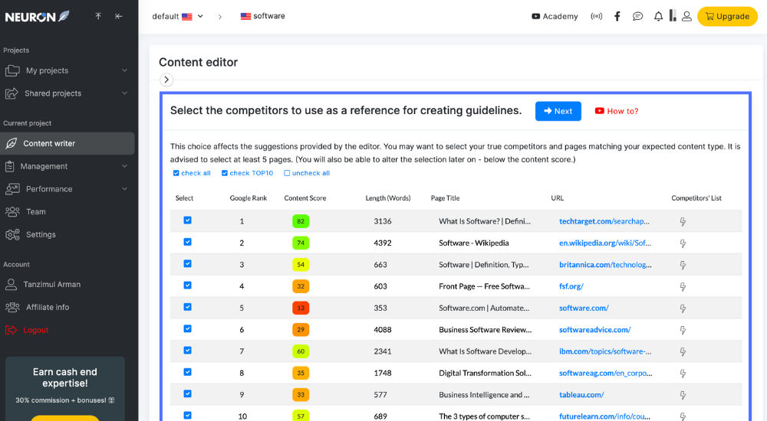This screenshot has height=421, width=767.
Task: Open the Academy link in top bar
Action: (555, 16)
